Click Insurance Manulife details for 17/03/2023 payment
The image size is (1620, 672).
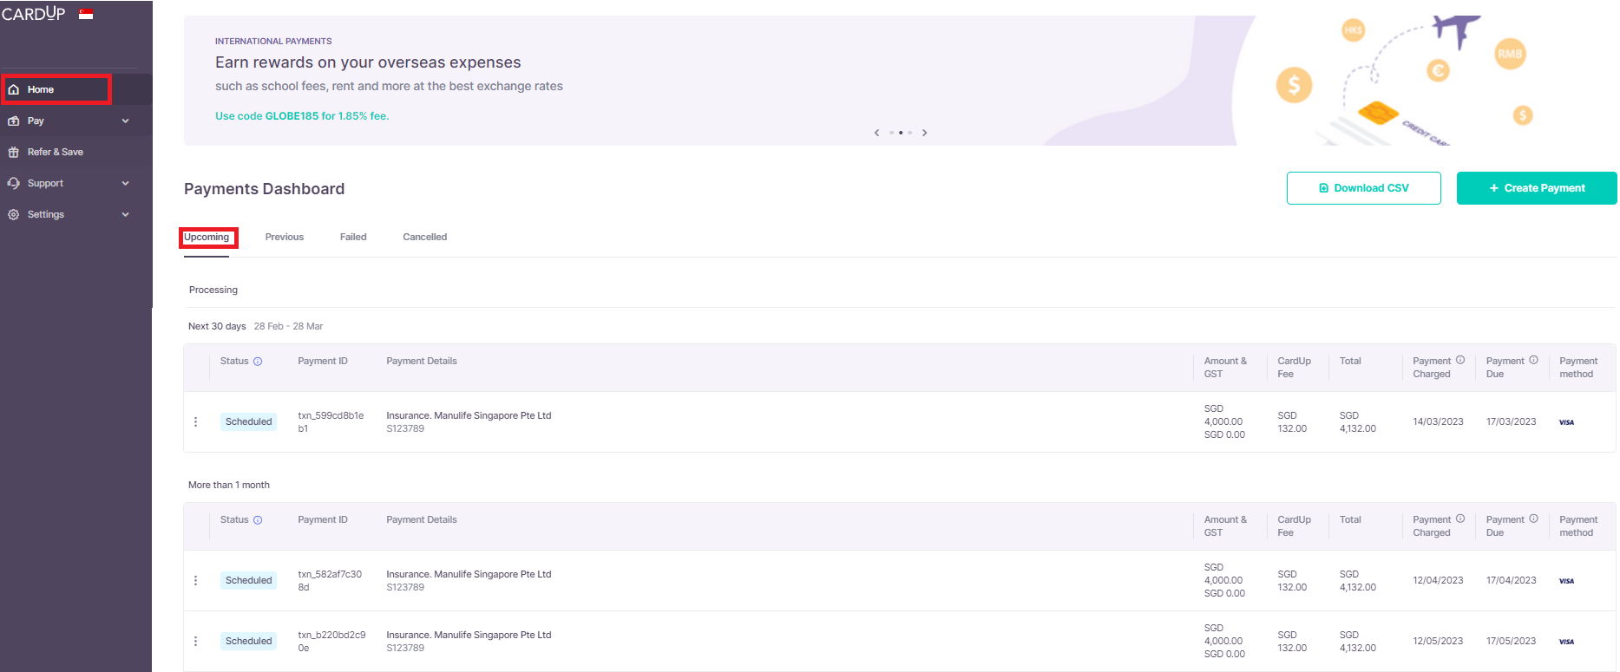(469, 422)
